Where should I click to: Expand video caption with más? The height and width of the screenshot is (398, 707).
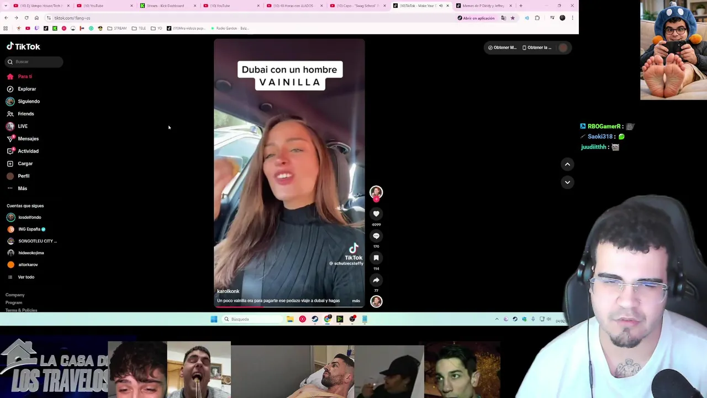[356, 301]
